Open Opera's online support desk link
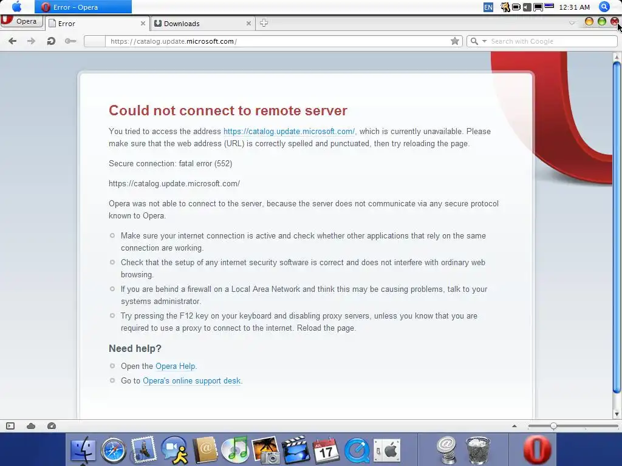This screenshot has width=622, height=466. pos(191,381)
